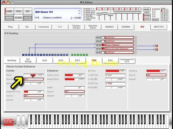Click the left wheel strip beside keyboard
Viewport: 173px width, 129px height.
pyautogui.click(x=18, y=122)
